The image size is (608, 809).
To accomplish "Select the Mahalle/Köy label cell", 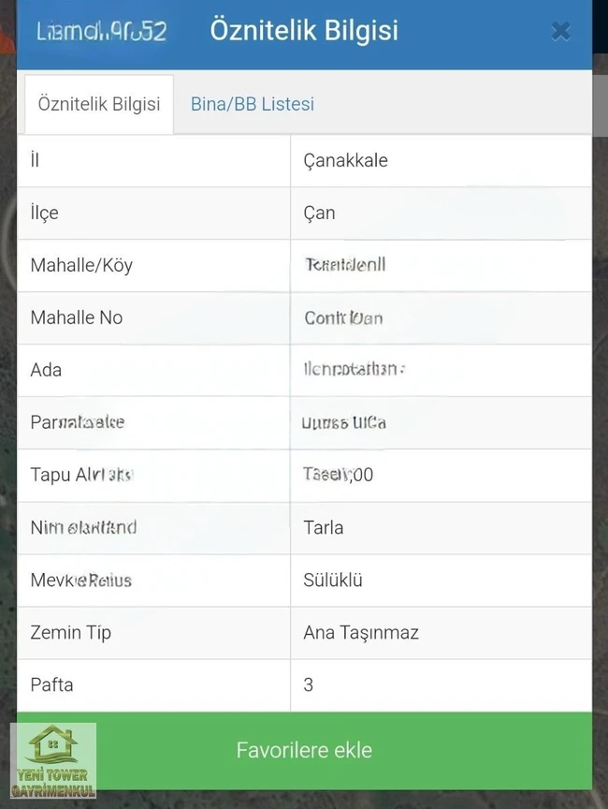I will click(81, 265).
